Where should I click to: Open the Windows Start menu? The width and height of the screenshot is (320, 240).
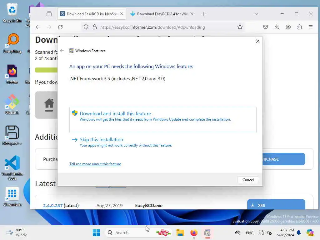coord(96,232)
